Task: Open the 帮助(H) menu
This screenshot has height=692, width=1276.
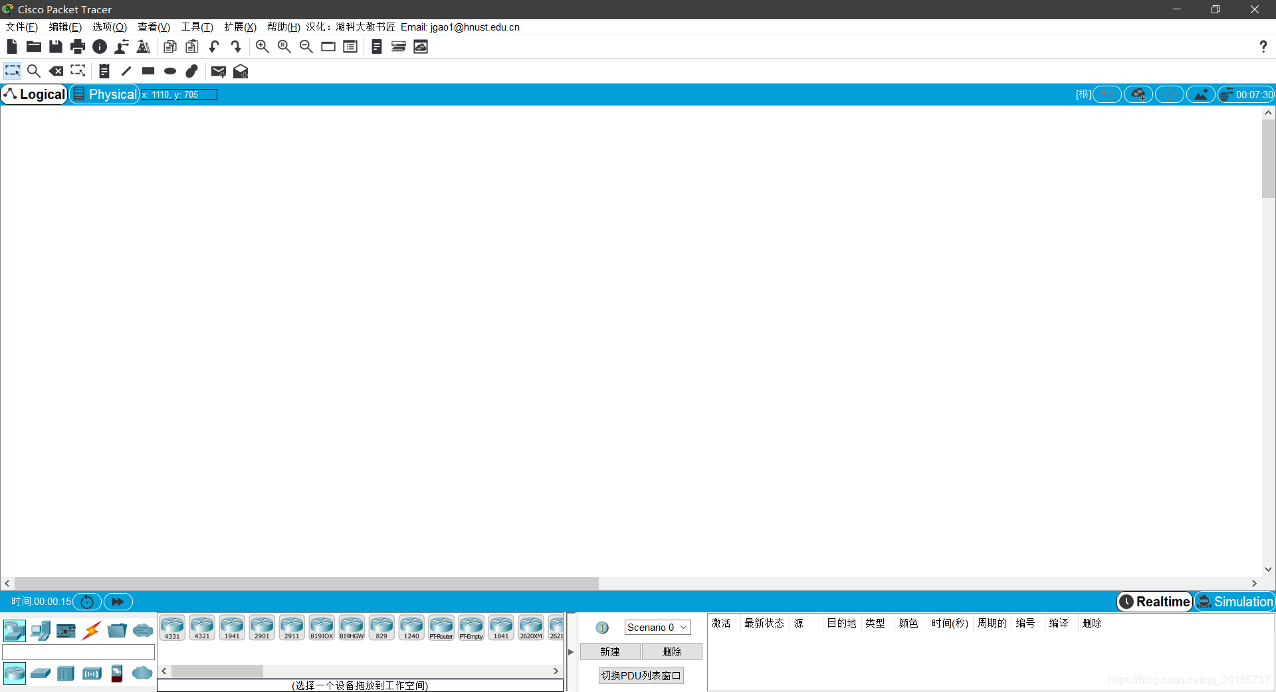Action: [x=284, y=27]
